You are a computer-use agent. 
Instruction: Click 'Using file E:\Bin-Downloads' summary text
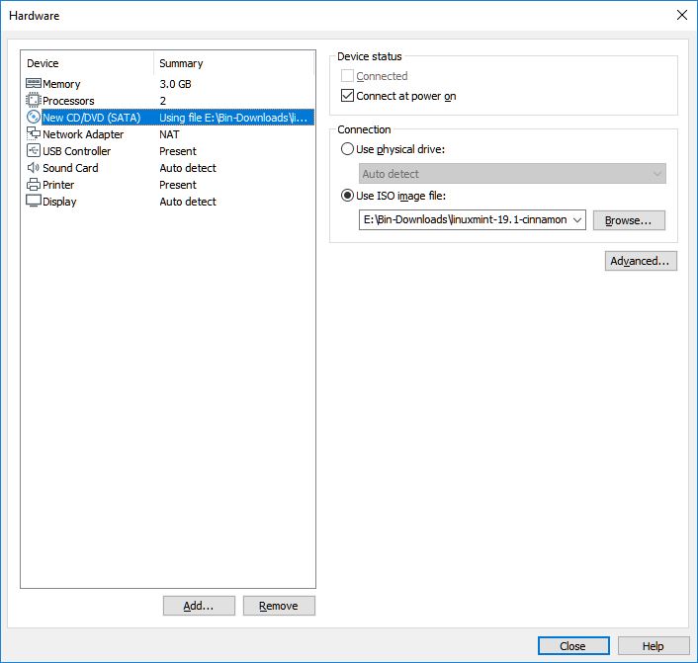[x=233, y=118]
